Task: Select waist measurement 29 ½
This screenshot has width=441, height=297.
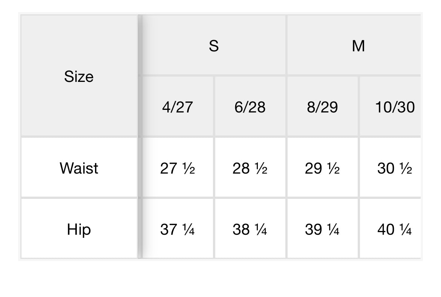Action: click(x=322, y=168)
